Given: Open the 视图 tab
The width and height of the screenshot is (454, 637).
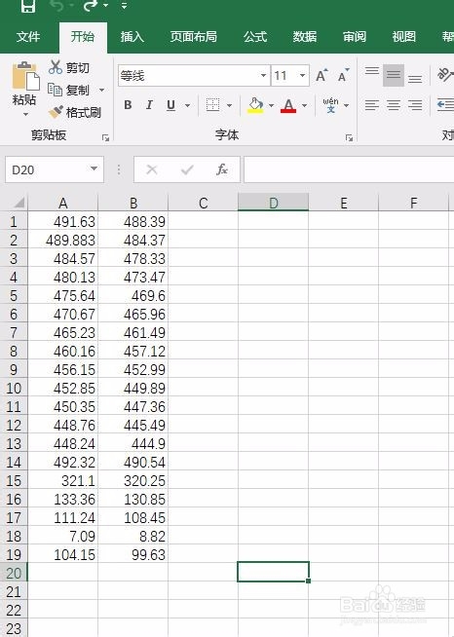Looking at the screenshot, I should click(x=404, y=37).
